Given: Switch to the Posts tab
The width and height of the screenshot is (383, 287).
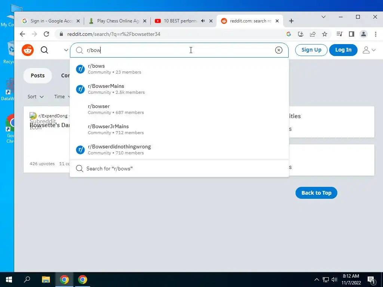Looking at the screenshot, I should 38,75.
